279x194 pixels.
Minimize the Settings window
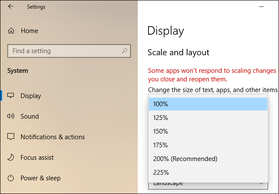(261, 6)
